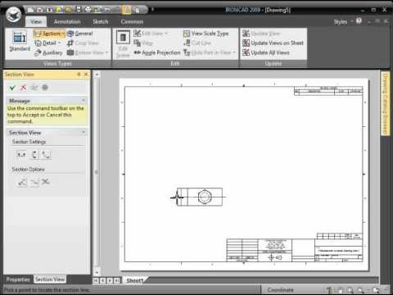393x295 pixels.
Task: Open the Annotation ribbon tab
Action: click(x=67, y=21)
